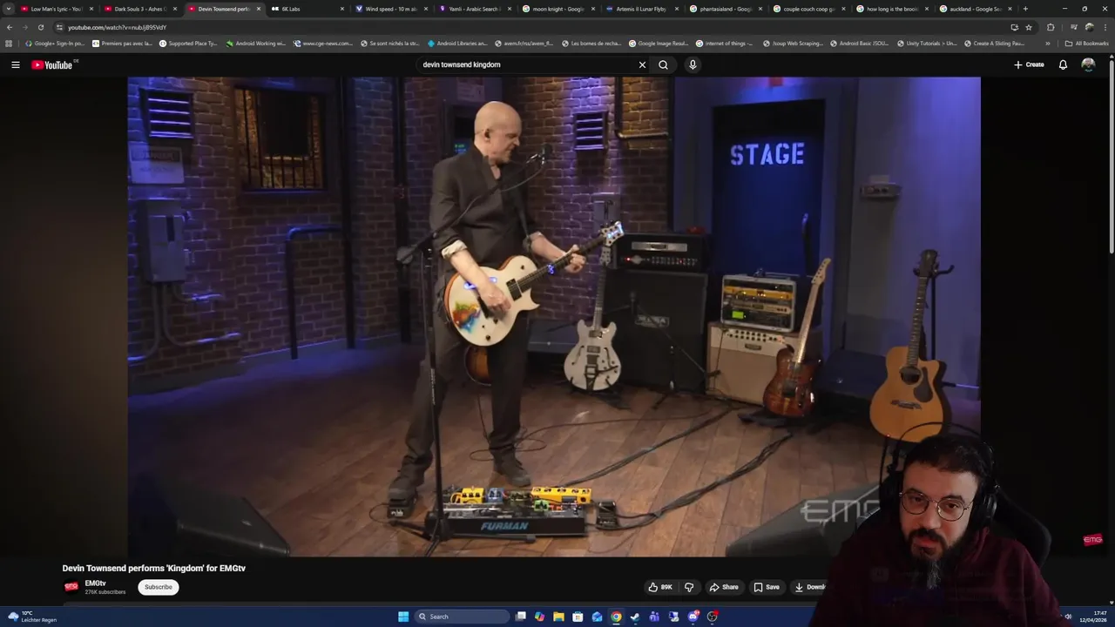Save the video to a playlist
1115x627 pixels.
tap(767, 587)
